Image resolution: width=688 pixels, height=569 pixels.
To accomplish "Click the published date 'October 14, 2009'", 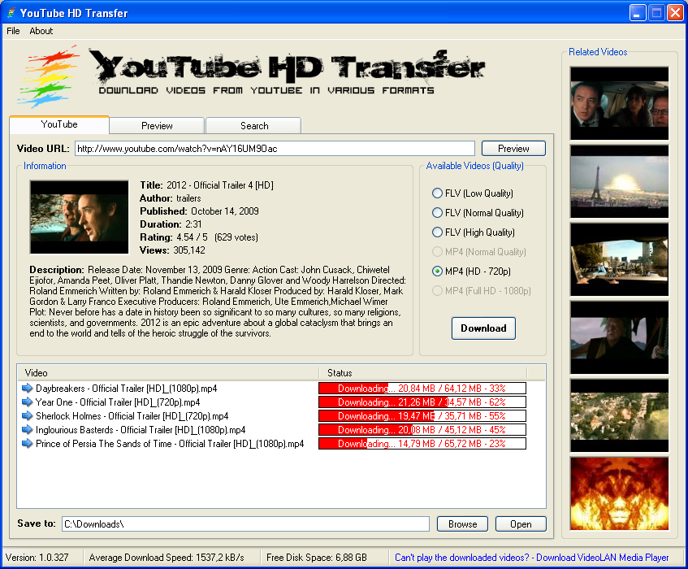I will pos(225,211).
